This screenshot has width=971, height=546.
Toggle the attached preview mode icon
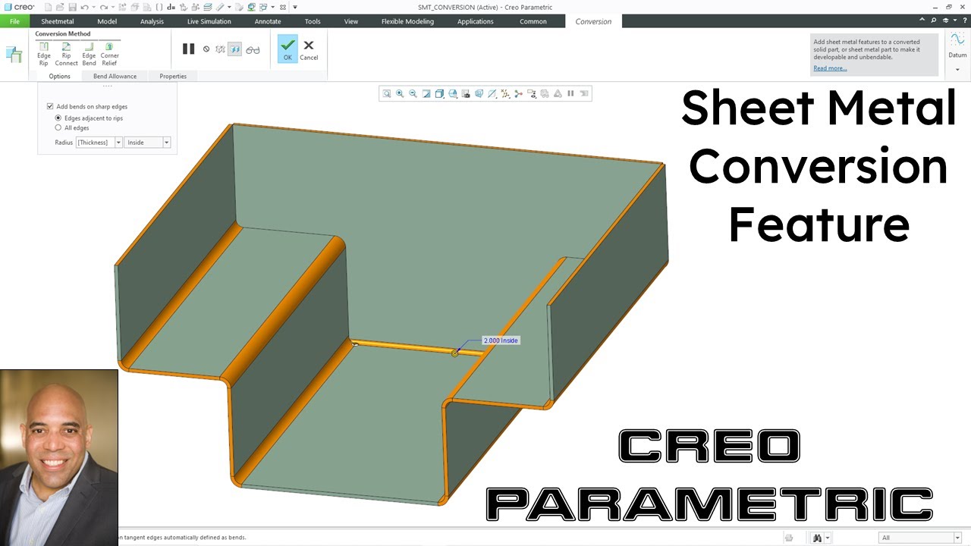(235, 49)
